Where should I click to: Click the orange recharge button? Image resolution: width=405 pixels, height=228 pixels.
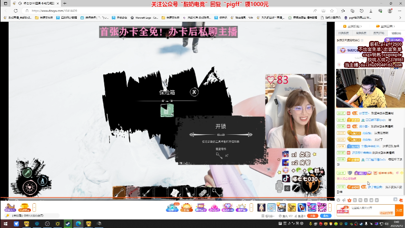[312, 216]
